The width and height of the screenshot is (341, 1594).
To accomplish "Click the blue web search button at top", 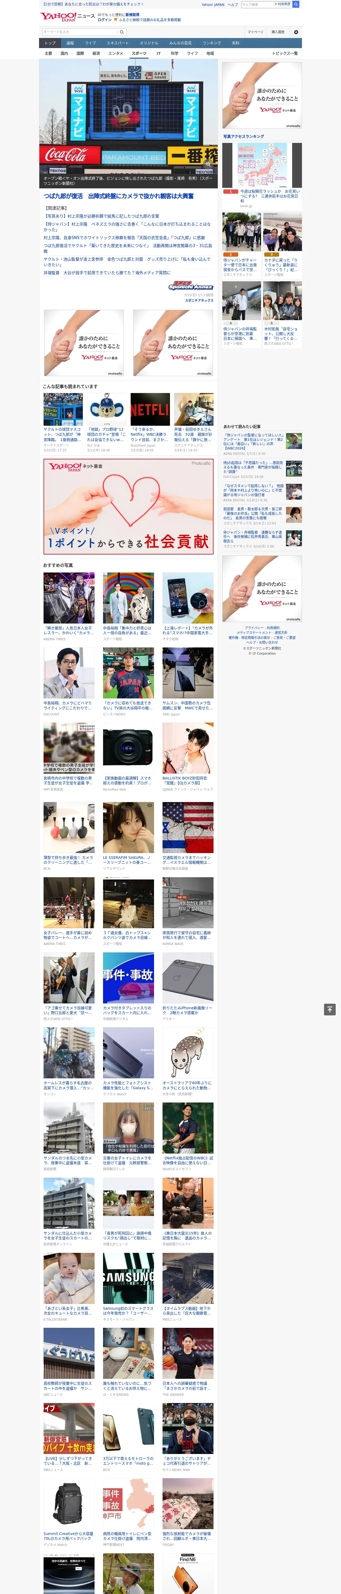I will click(296, 4).
